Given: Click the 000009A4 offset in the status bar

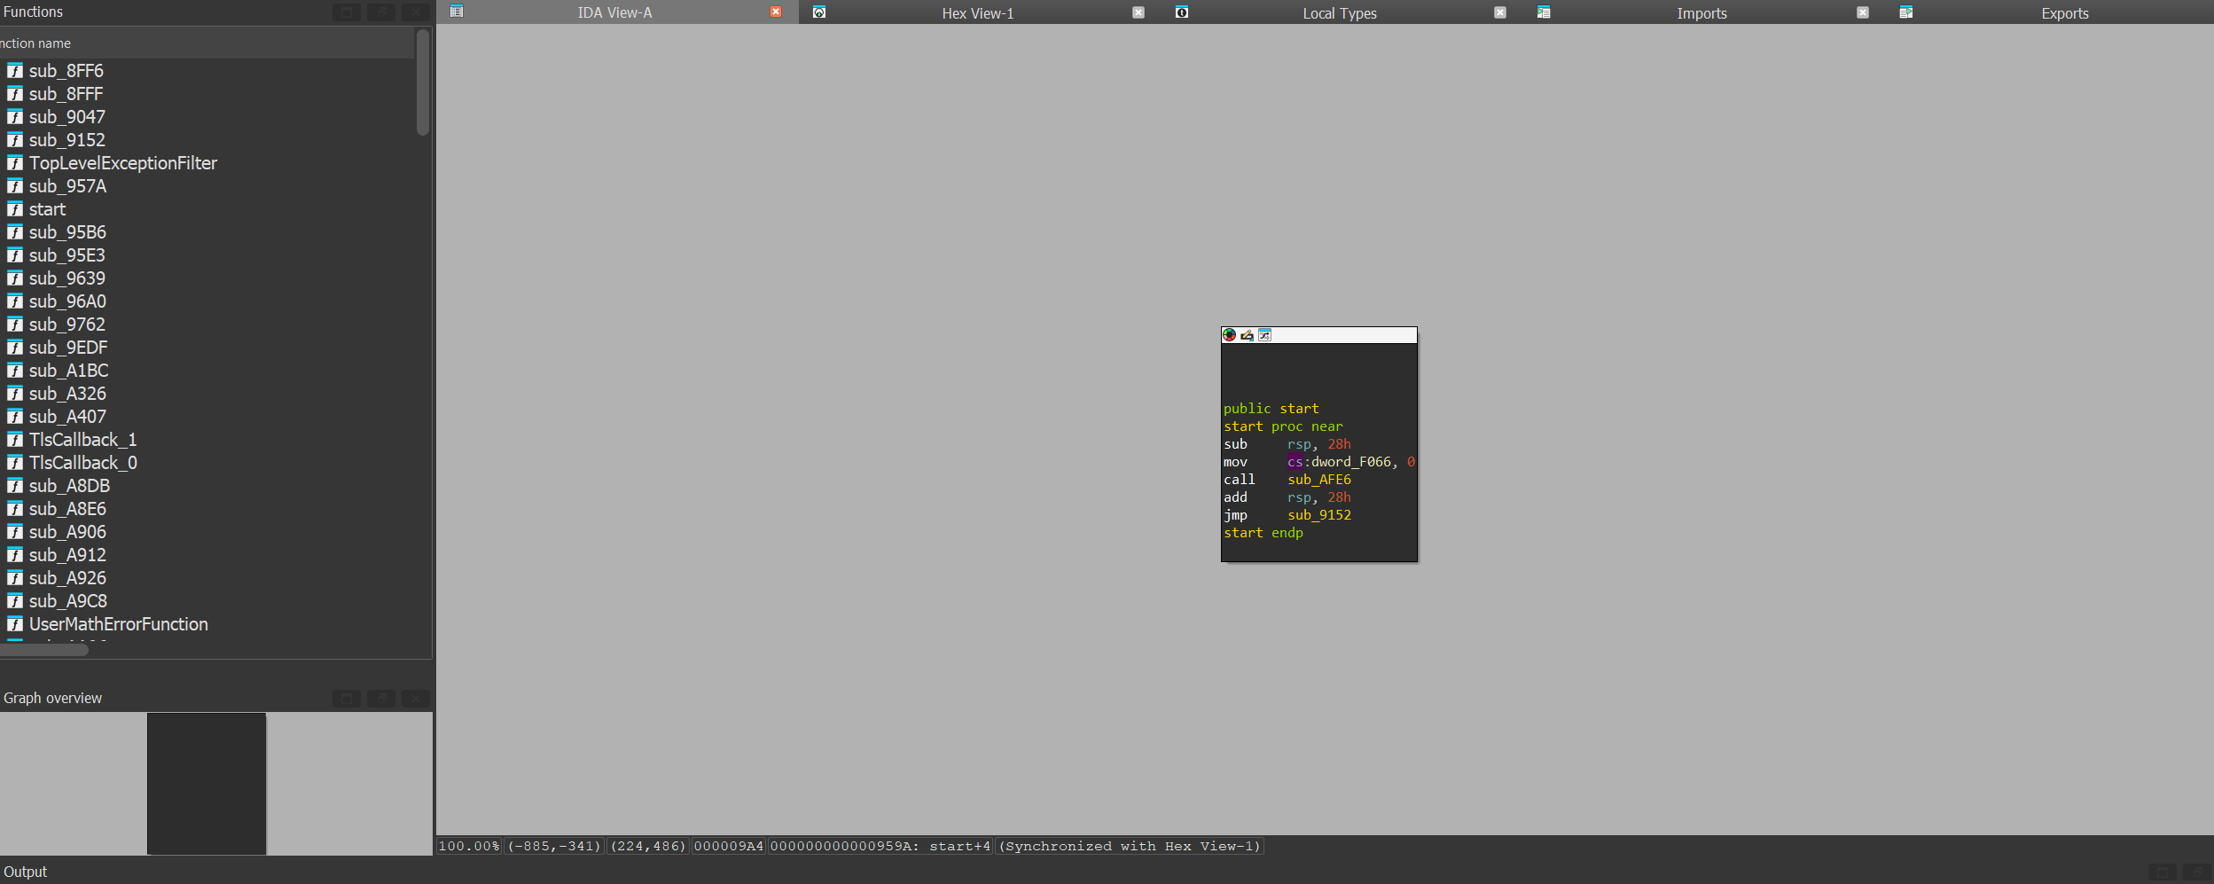Looking at the screenshot, I should point(729,847).
